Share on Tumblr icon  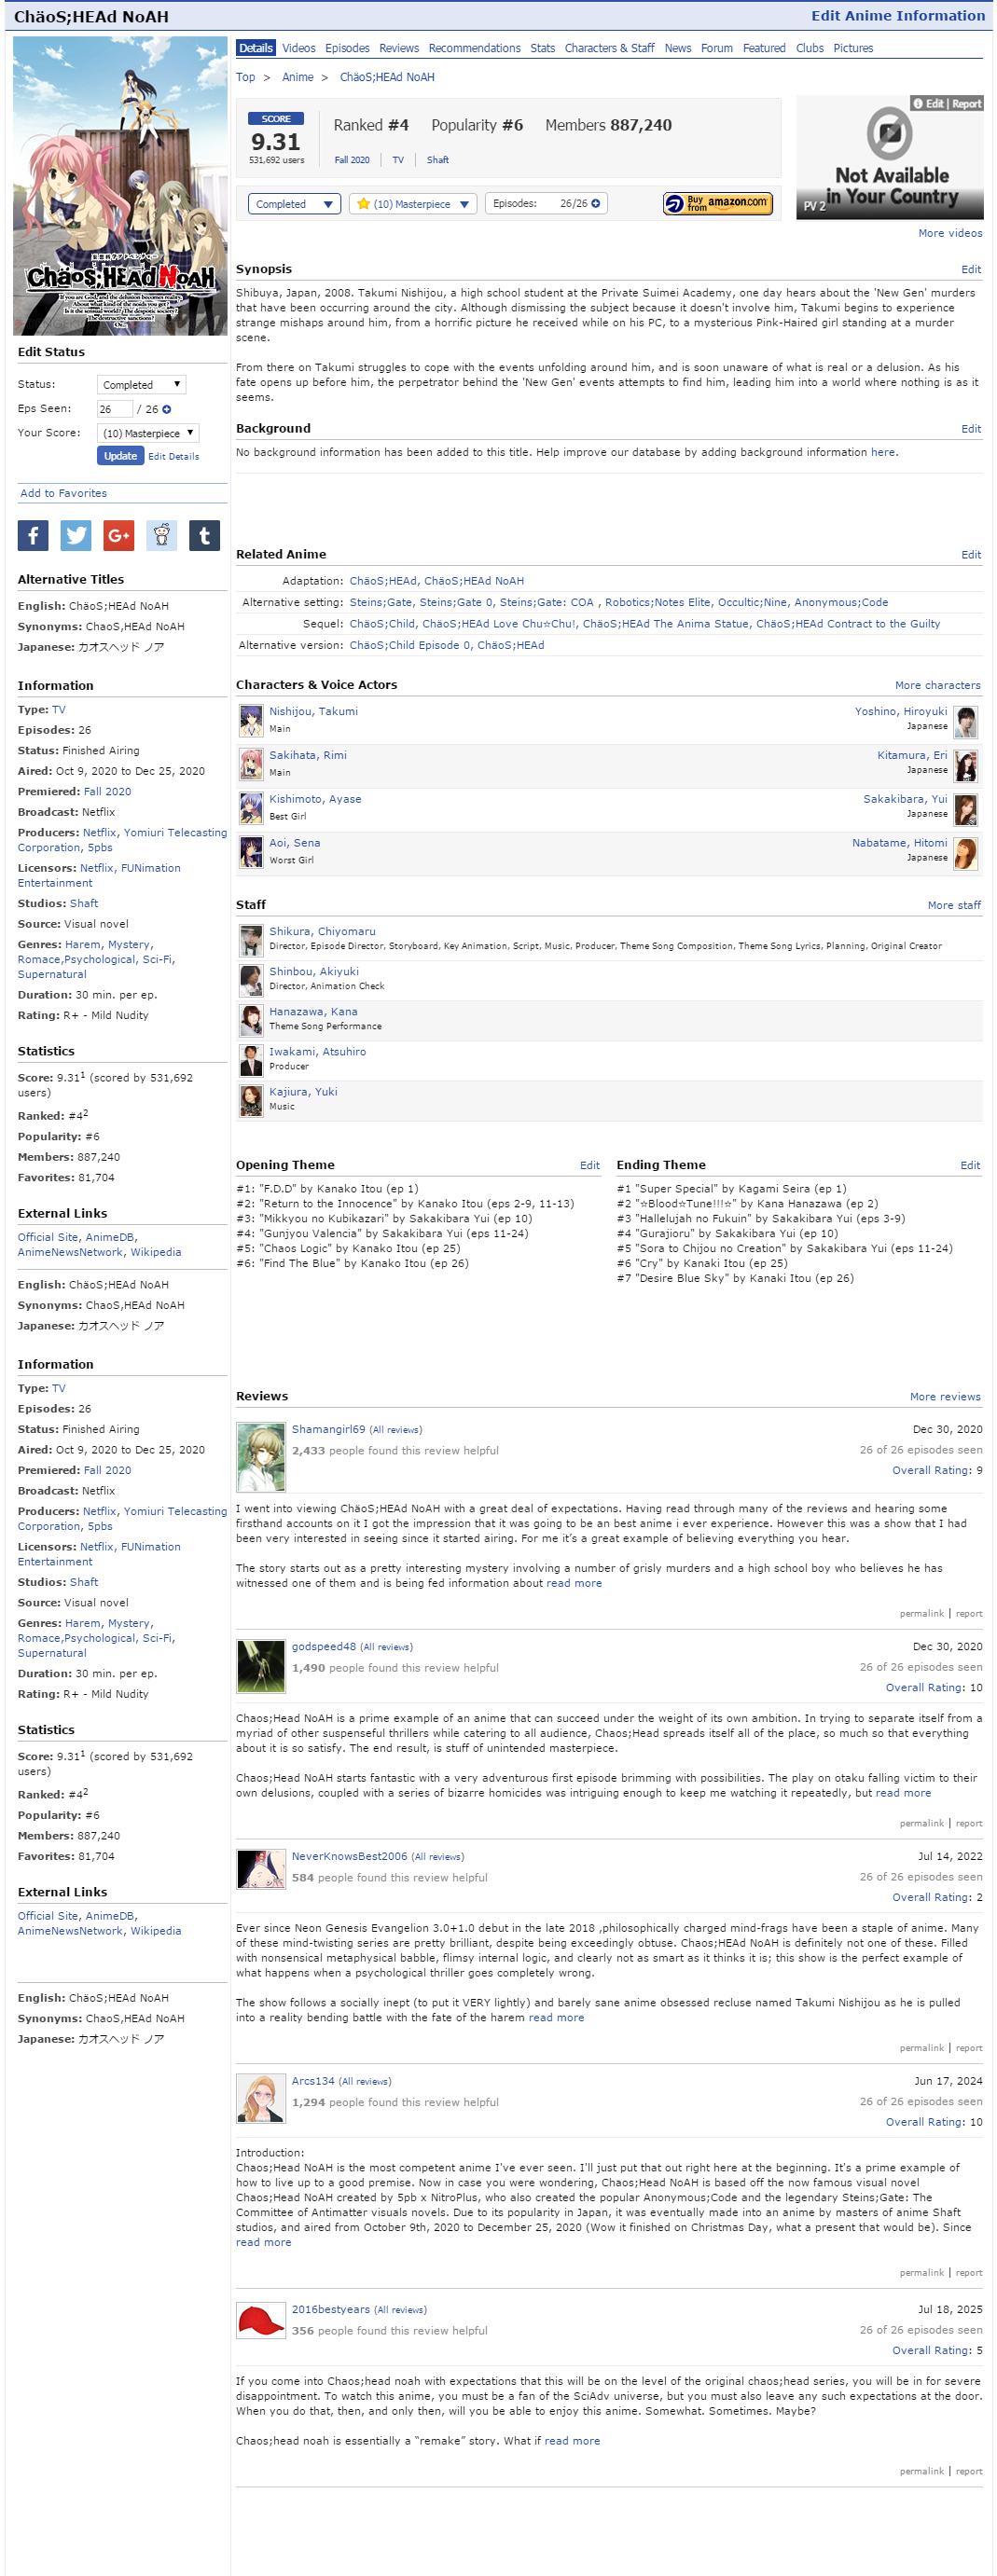pos(205,535)
